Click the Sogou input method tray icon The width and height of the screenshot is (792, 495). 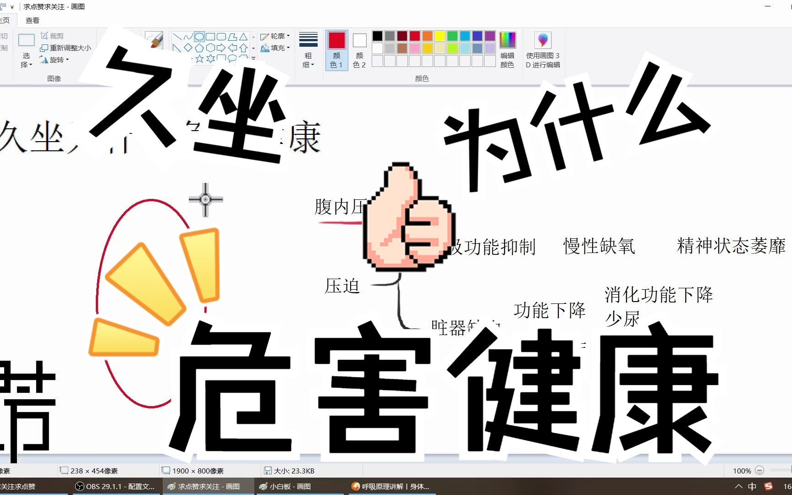click(x=769, y=486)
